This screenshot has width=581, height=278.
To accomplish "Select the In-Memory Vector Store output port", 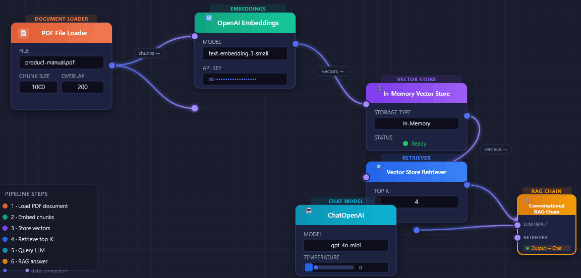I will coord(467,116).
